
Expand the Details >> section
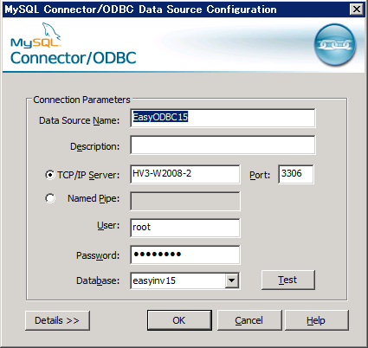(x=57, y=320)
